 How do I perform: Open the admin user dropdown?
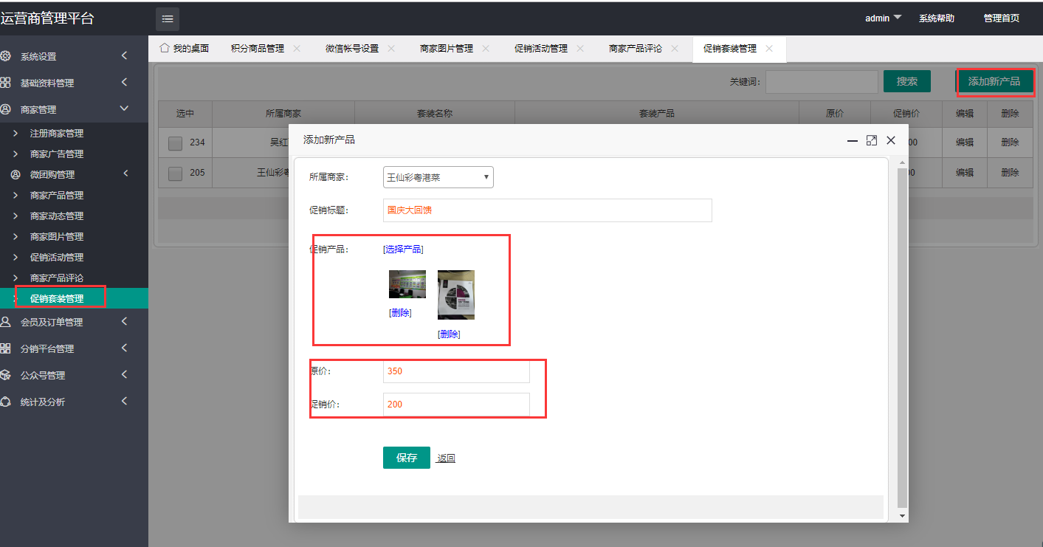click(x=883, y=18)
